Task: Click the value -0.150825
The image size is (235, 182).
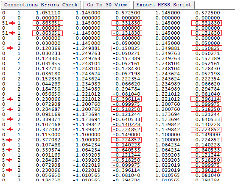Action: click(126, 48)
